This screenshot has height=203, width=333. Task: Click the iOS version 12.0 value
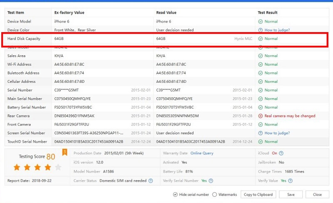[x=99, y=163]
